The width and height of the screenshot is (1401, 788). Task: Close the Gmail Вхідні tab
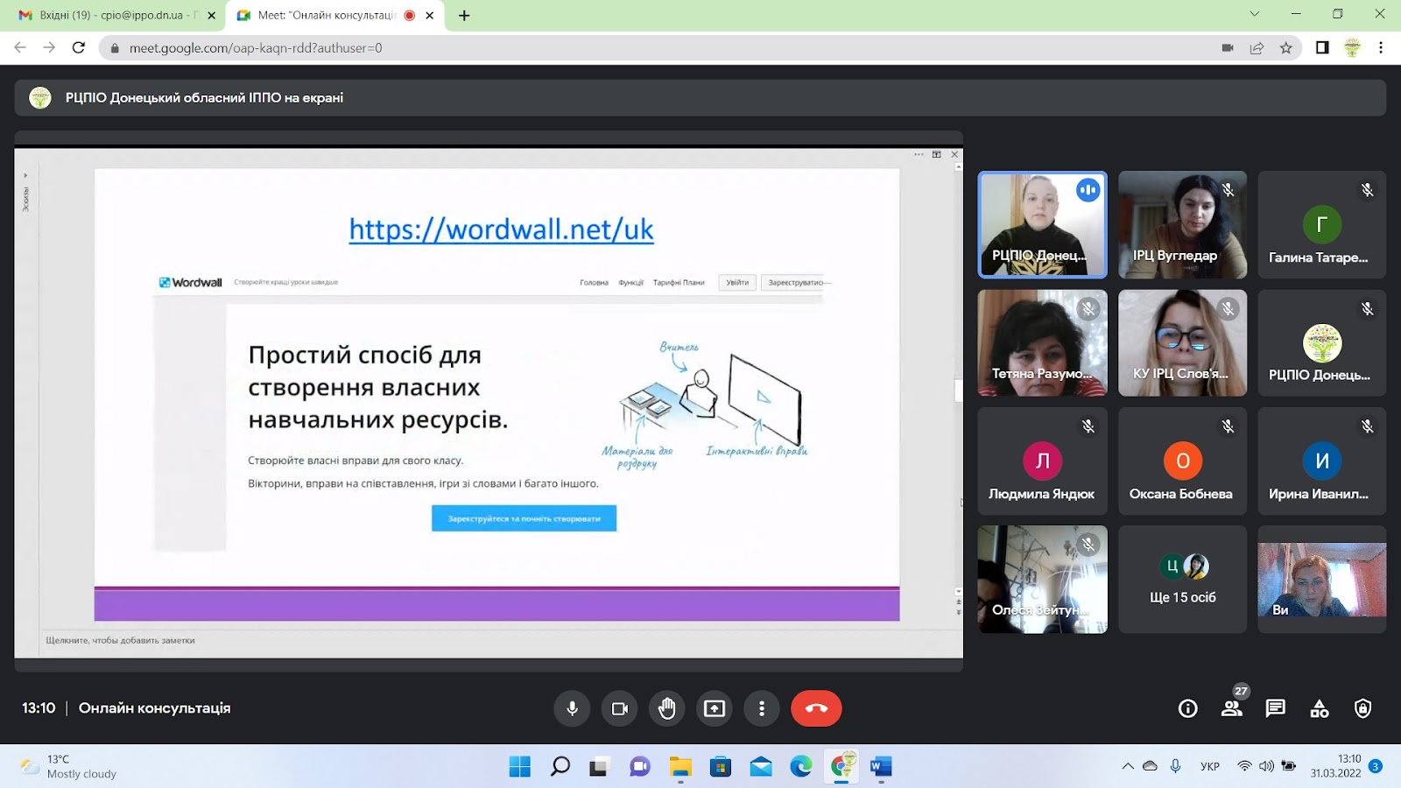click(x=211, y=15)
